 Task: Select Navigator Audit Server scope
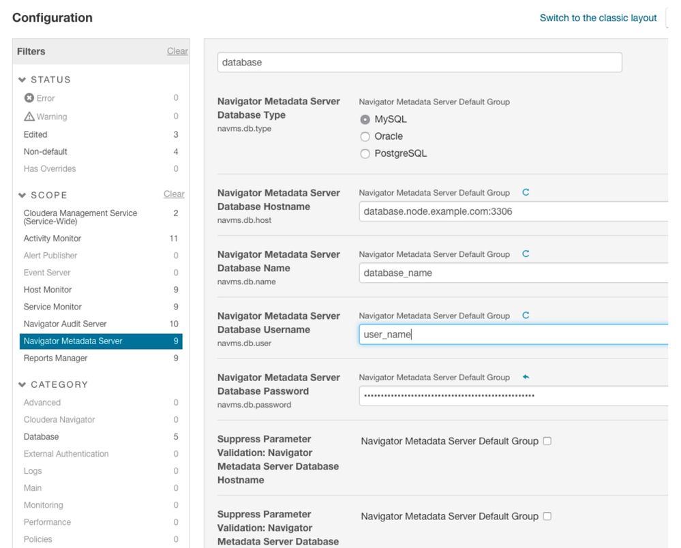click(x=65, y=324)
